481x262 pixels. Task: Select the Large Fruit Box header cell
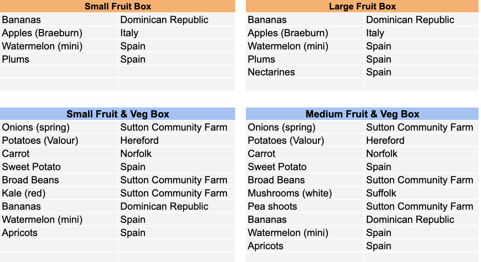362,6
